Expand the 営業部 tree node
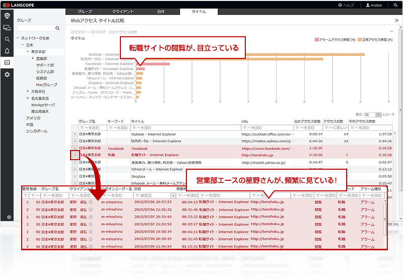 pyautogui.click(x=33, y=58)
